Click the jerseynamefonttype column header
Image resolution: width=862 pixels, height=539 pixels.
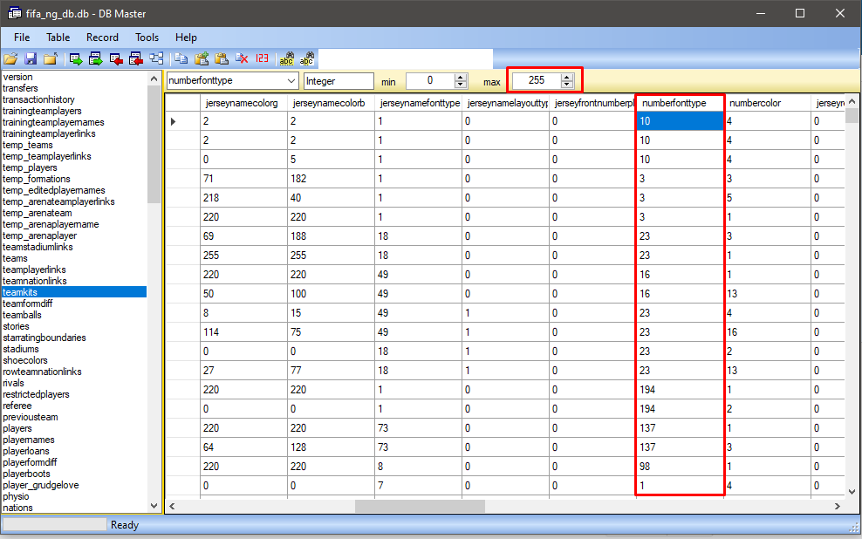419,103
